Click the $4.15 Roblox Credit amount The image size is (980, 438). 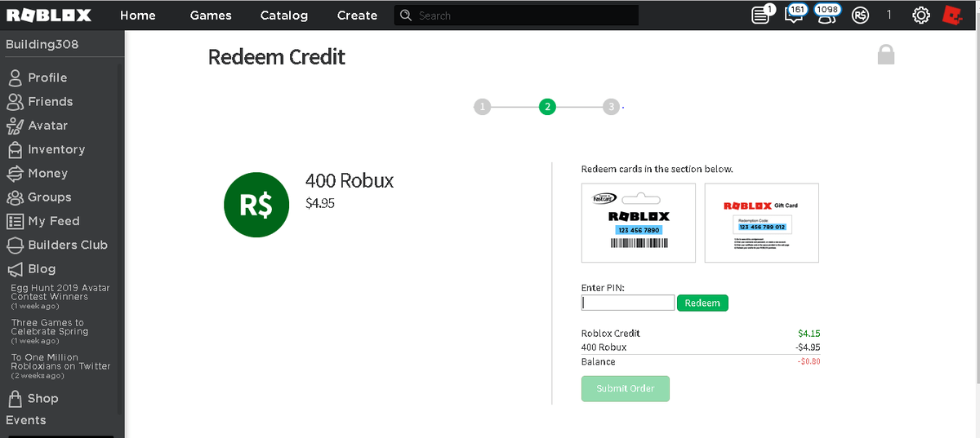(809, 333)
